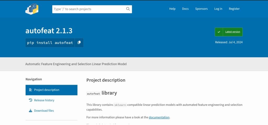The image size is (268, 125).
Task: Click the PyPI logo in the header
Action: click(x=32, y=9)
